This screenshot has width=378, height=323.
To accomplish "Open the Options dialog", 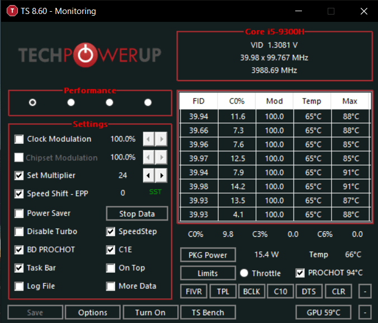I will click(x=93, y=312).
